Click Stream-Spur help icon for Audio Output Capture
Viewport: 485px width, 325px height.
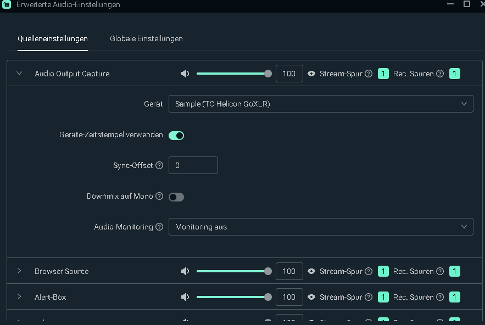369,74
